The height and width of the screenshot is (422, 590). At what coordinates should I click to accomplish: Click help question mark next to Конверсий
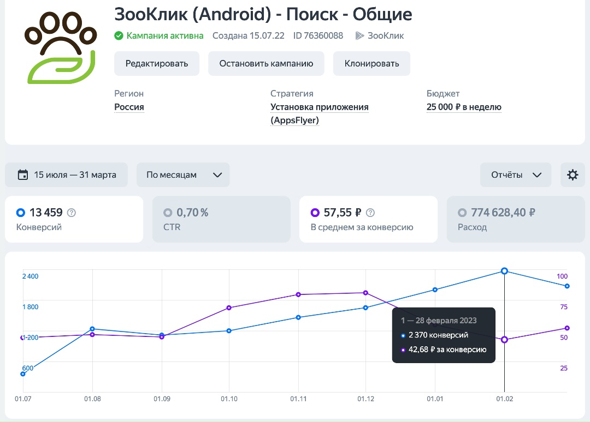[x=71, y=213]
